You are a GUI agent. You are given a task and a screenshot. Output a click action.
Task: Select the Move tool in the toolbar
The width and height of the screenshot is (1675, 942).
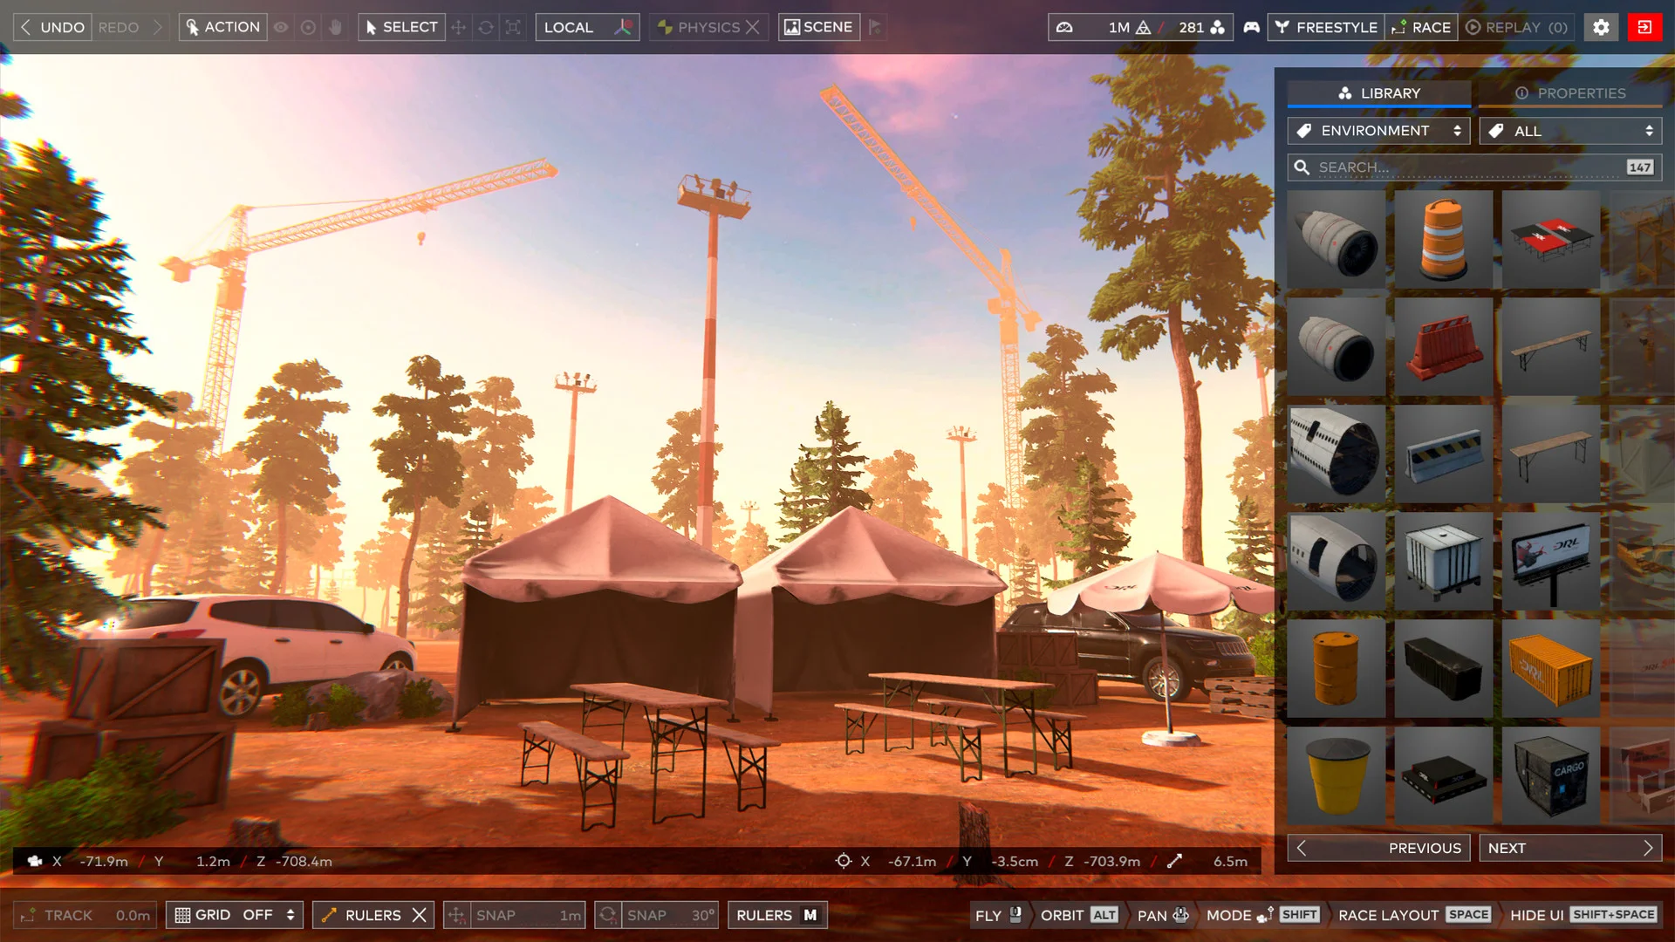(x=458, y=27)
